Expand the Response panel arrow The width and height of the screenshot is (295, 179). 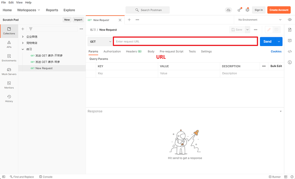click(x=281, y=111)
